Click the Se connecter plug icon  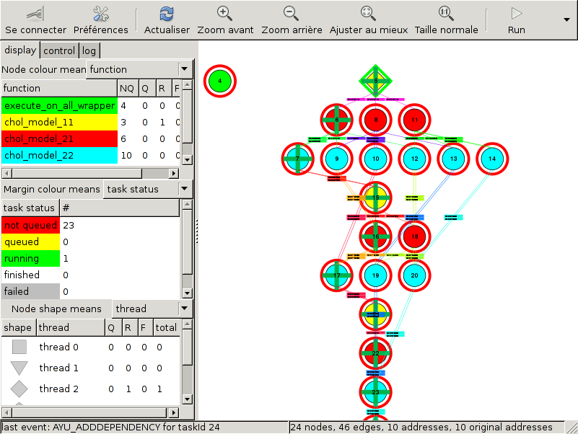35,13
